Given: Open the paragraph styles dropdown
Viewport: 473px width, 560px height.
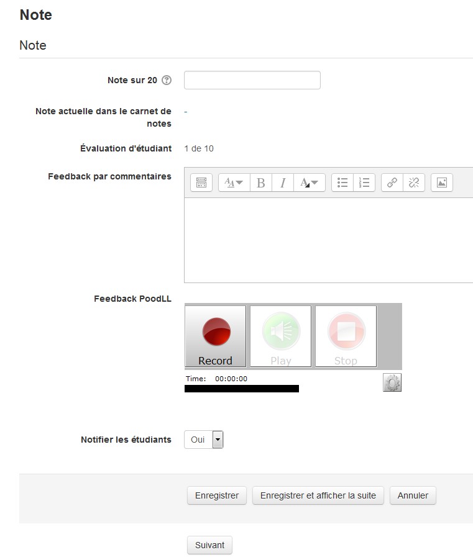Looking at the screenshot, I should pyautogui.click(x=234, y=183).
